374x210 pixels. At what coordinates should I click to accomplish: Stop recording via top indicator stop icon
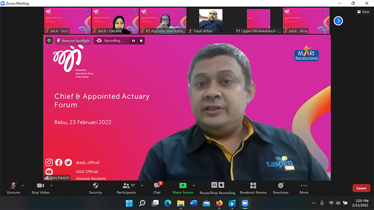click(141, 41)
